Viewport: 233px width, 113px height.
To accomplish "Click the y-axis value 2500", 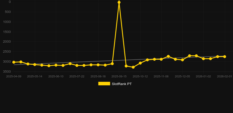I will (x=7, y=51).
